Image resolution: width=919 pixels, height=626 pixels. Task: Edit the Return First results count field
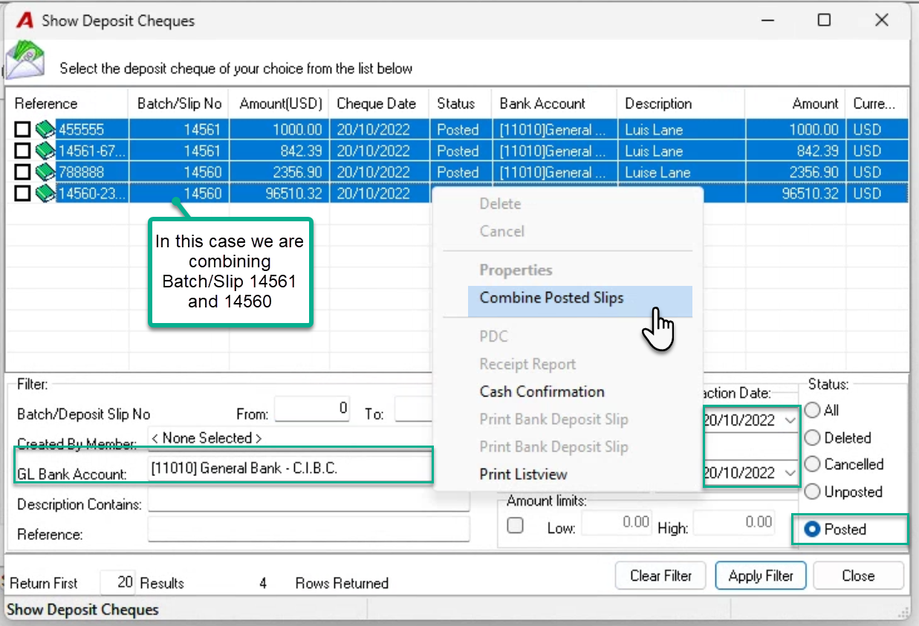(x=117, y=583)
